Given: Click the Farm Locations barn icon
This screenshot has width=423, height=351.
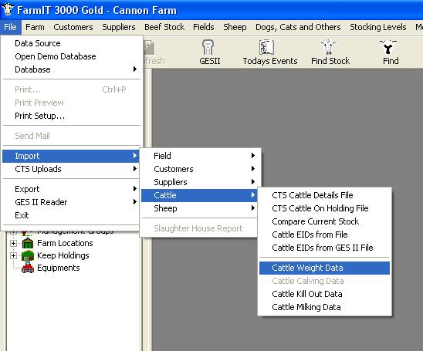Looking at the screenshot, I should (28, 243).
